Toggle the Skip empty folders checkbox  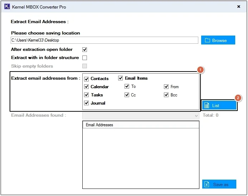[x=84, y=66]
